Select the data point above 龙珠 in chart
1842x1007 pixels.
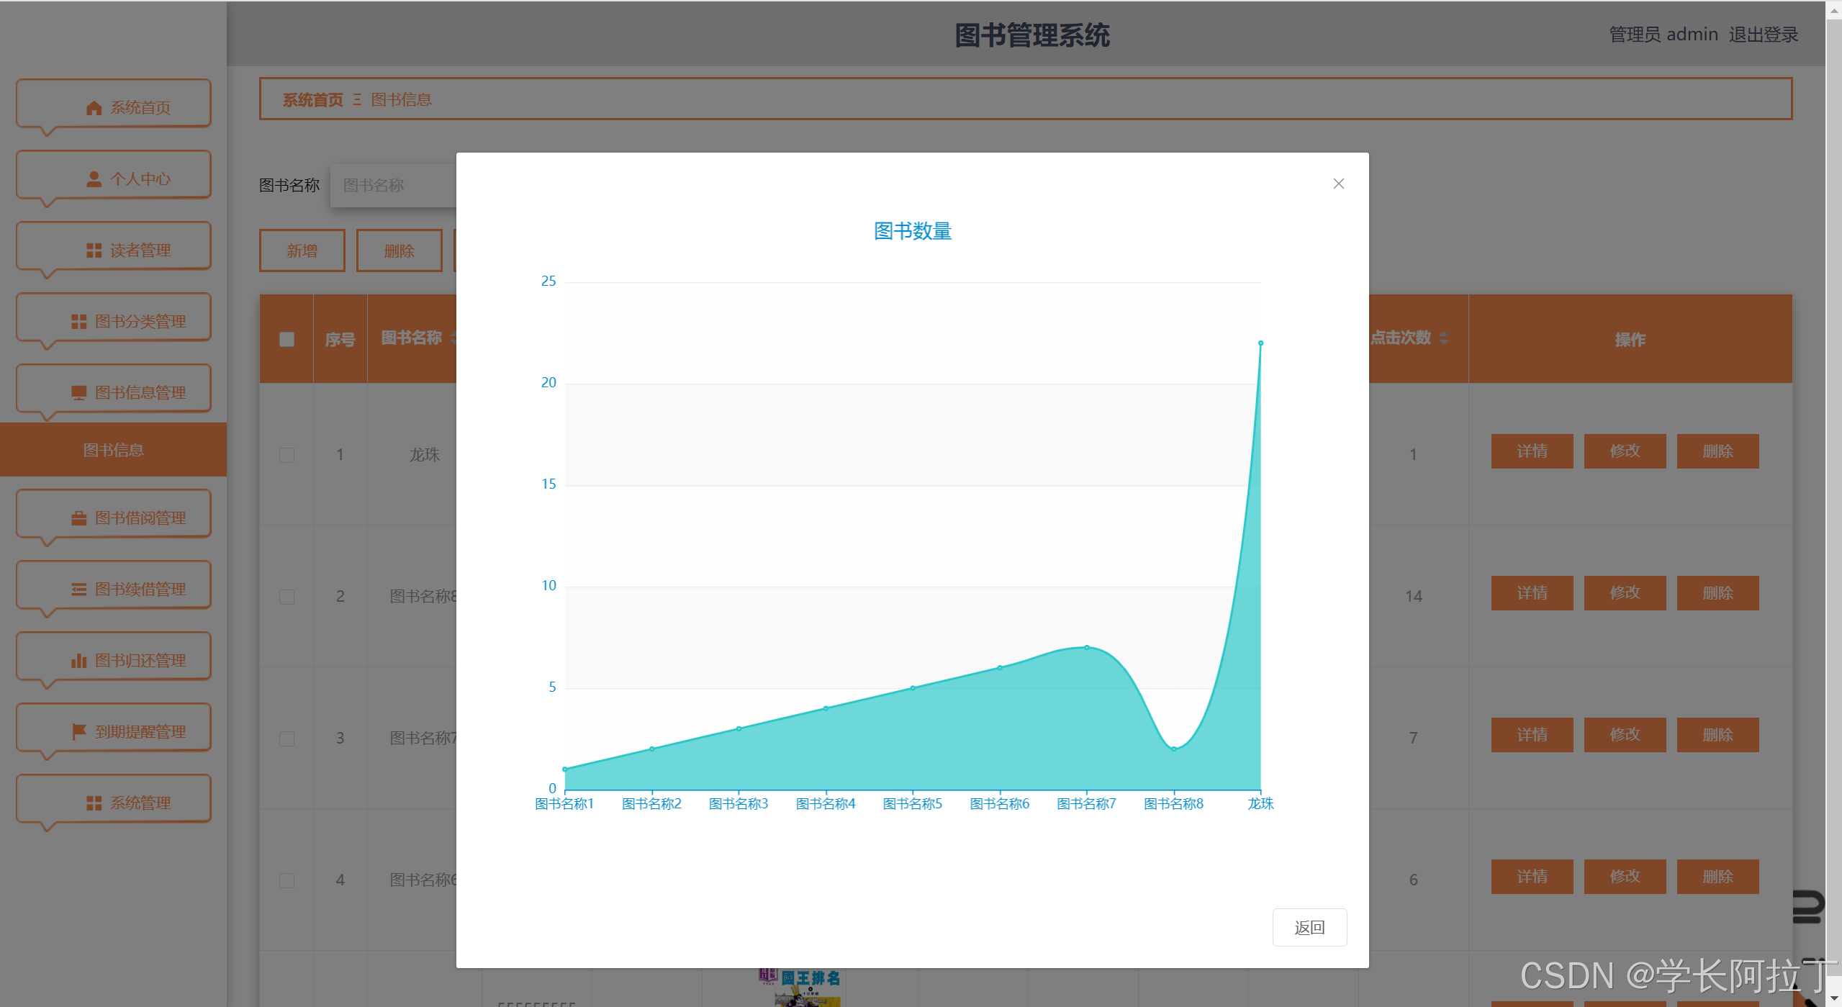click(1260, 343)
